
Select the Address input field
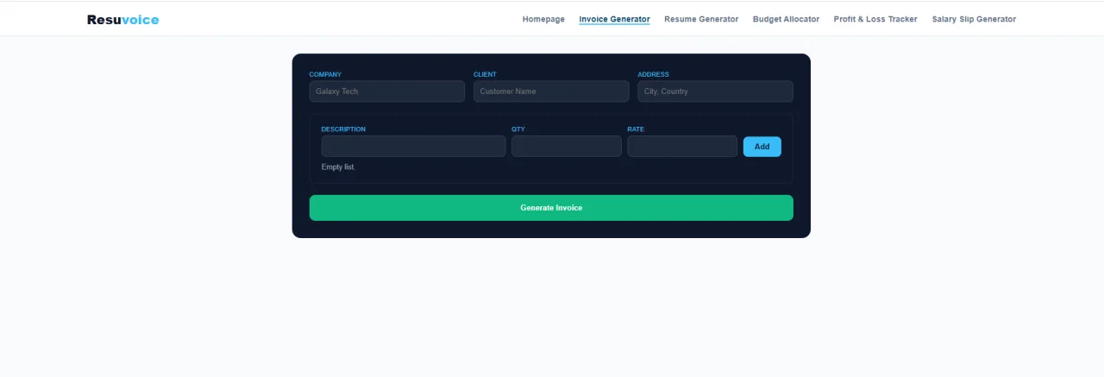[x=715, y=91]
